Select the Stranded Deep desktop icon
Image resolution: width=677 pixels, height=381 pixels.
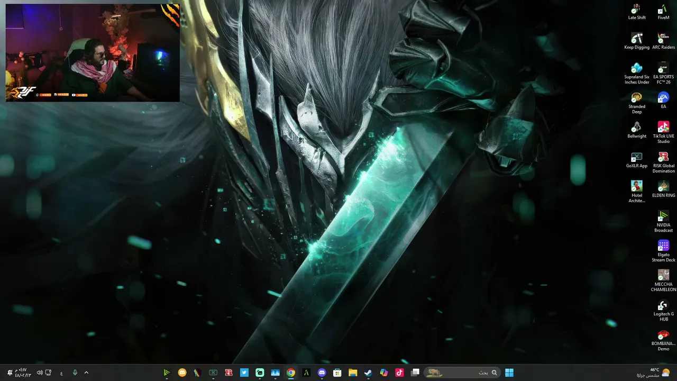click(637, 103)
